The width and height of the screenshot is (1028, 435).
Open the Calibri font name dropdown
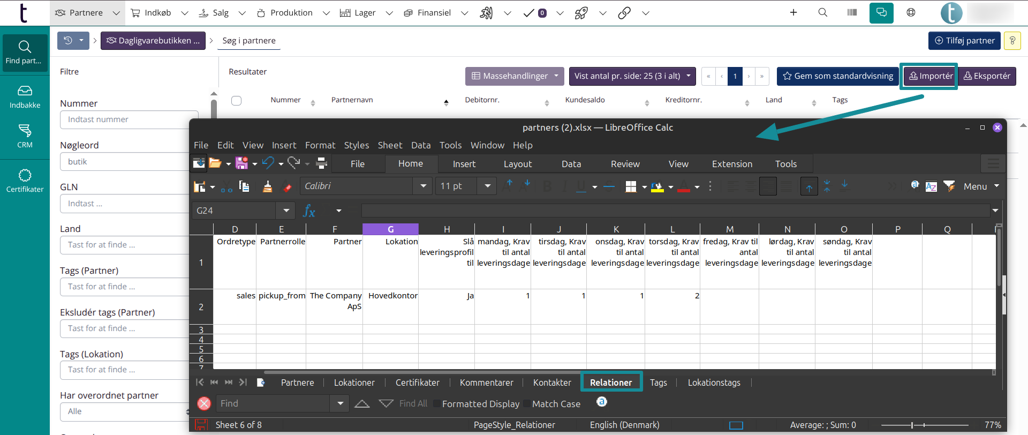point(423,186)
